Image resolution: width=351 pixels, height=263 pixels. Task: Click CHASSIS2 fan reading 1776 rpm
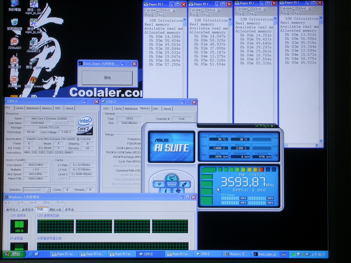(261, 157)
